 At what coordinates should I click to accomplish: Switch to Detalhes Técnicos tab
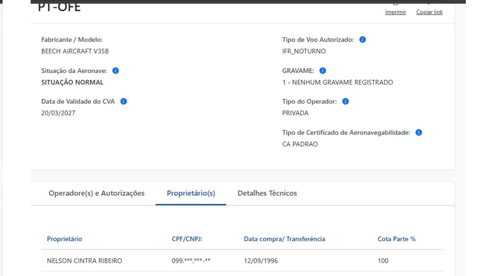click(267, 193)
